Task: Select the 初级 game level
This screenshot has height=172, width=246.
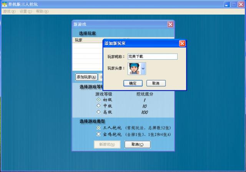Action: coord(99,99)
